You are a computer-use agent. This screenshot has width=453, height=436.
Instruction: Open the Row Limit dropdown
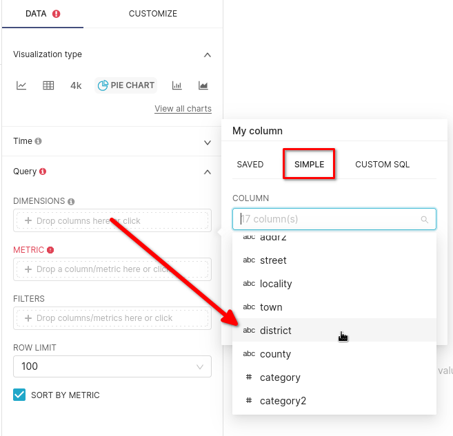coord(112,366)
